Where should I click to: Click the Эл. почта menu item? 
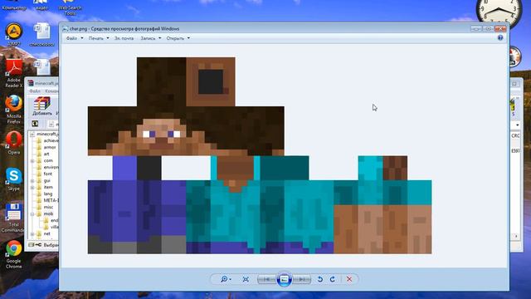(x=124, y=38)
